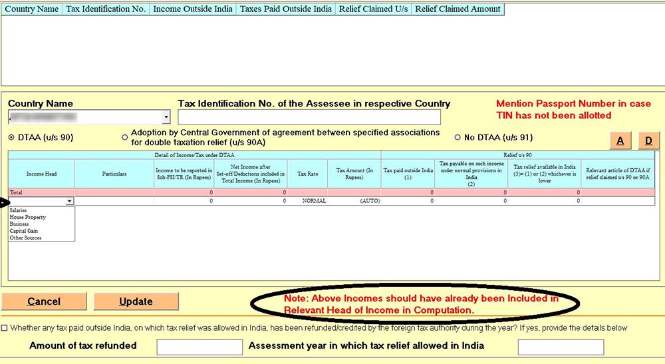Expand the Income Head dropdown arrow
The width and height of the screenshot is (665, 364).
(69, 201)
